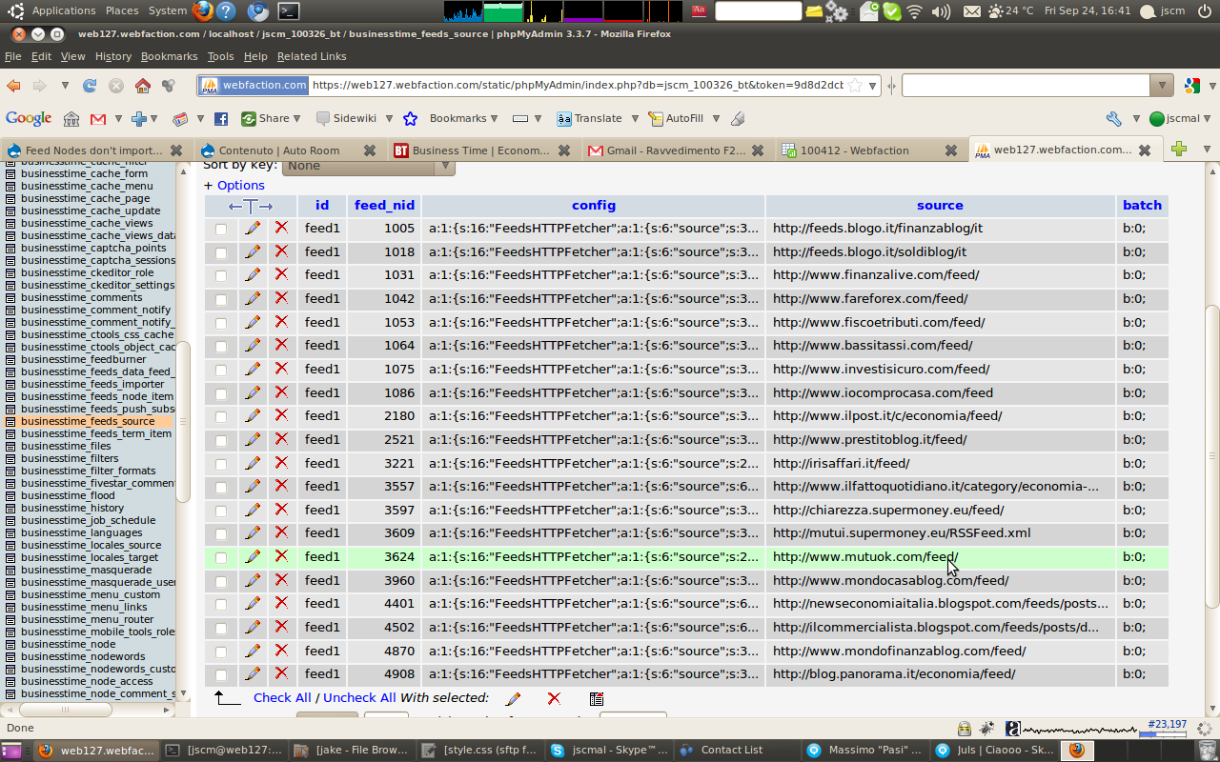Tick the checkbox on the row with id 4908
This screenshot has width=1220, height=762.
tap(220, 673)
